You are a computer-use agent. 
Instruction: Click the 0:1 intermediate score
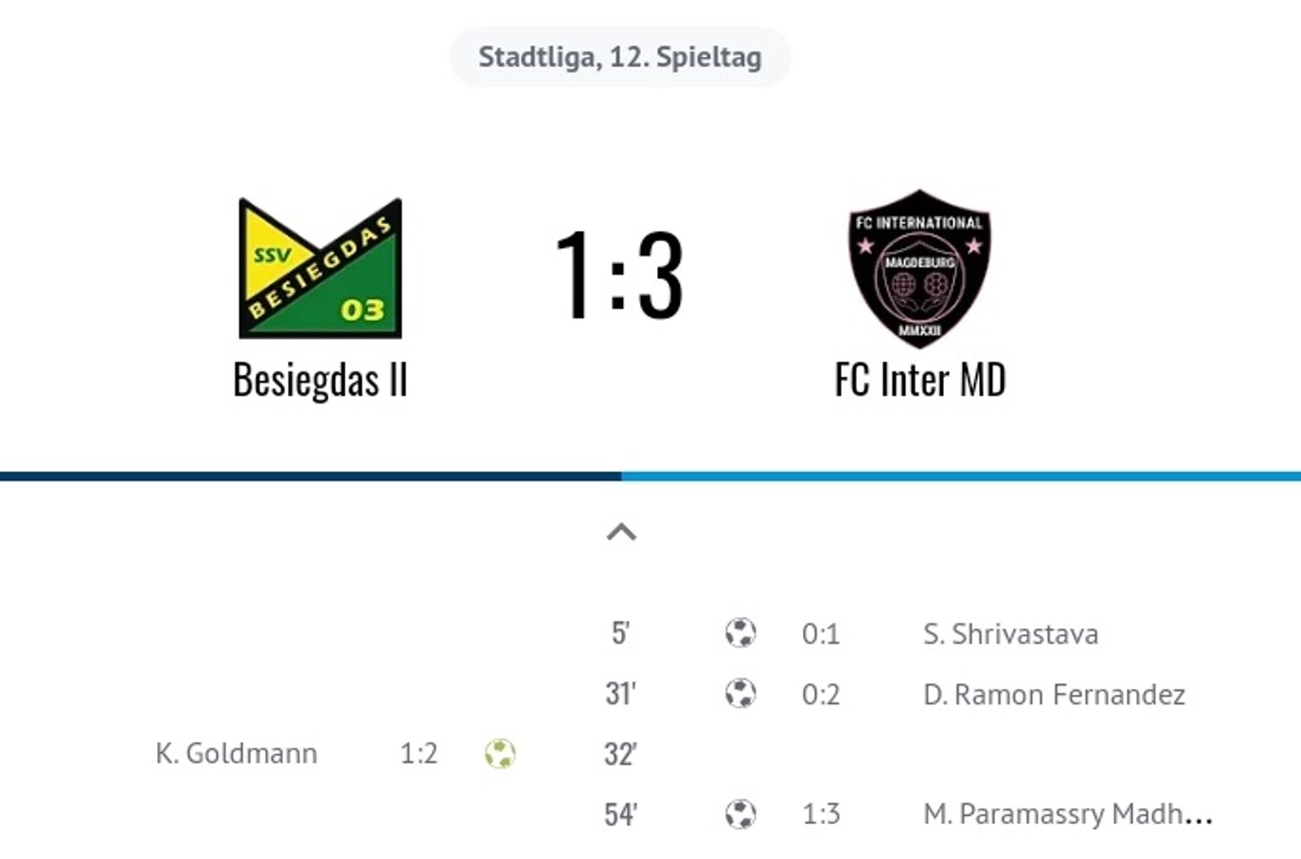tap(820, 634)
